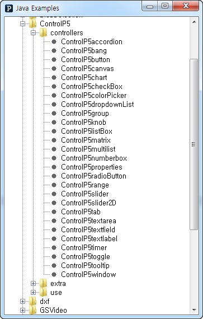Image resolution: width=203 pixels, height=319 pixels.
Task: Click the use folder icon
Action: click(43, 292)
